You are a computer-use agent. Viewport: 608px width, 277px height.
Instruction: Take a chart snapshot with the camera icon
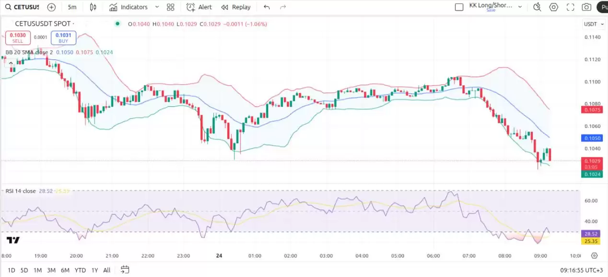tap(586, 7)
